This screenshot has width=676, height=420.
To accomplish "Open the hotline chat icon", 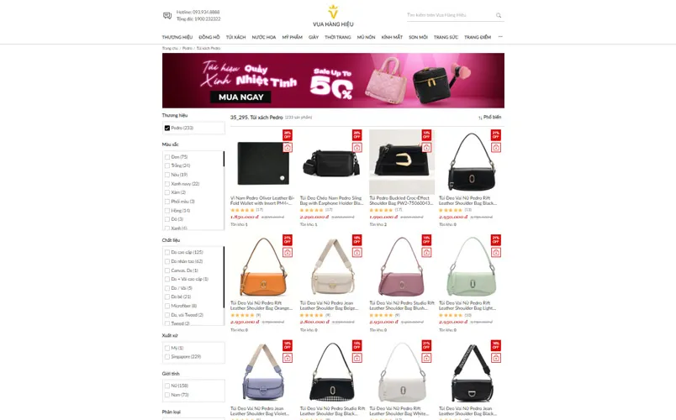I will (166, 15).
